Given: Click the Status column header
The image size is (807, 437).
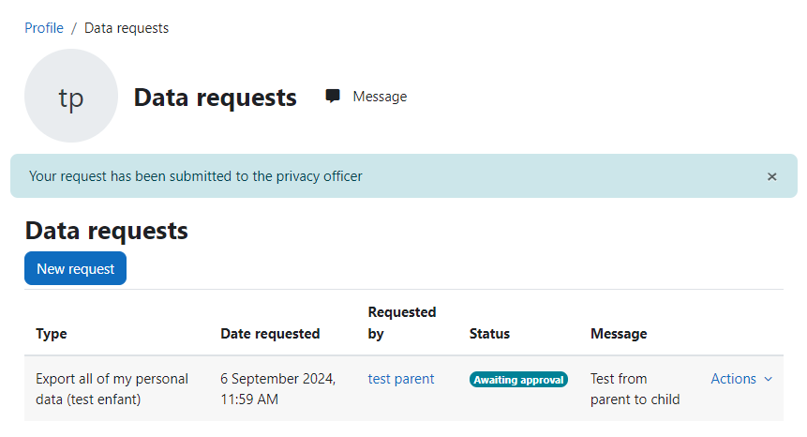Looking at the screenshot, I should 489,334.
